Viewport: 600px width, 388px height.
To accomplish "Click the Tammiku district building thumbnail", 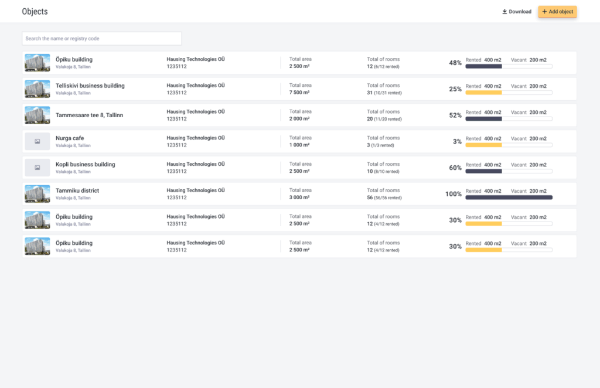I will pos(37,194).
